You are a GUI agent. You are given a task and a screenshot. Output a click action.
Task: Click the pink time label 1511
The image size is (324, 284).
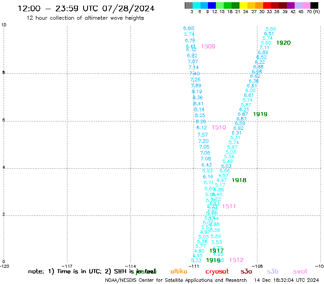pyautogui.click(x=229, y=206)
